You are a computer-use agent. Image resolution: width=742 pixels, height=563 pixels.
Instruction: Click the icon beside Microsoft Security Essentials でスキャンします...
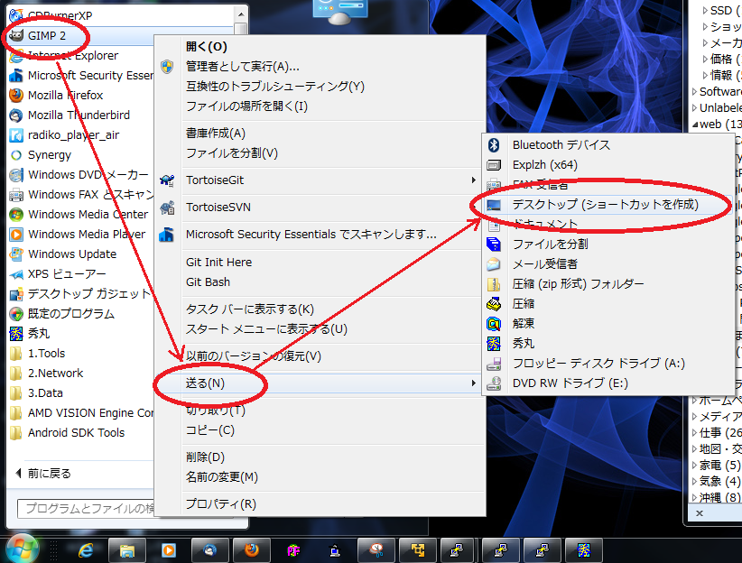(x=167, y=235)
